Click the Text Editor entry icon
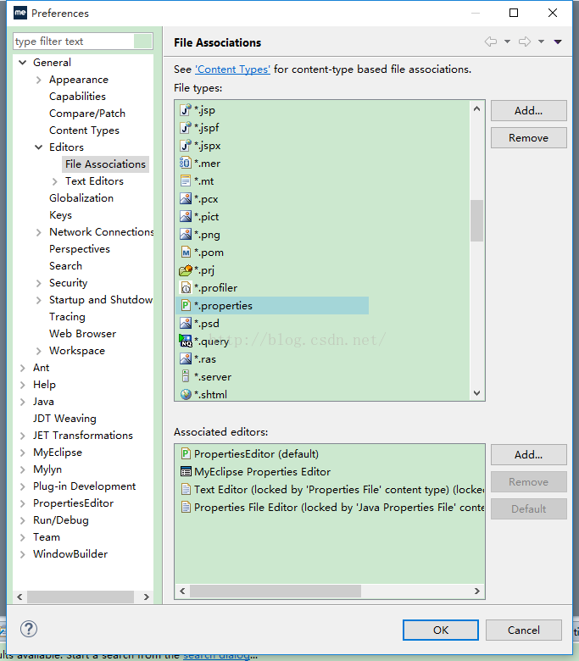Image resolution: width=579 pixels, height=661 pixels. click(186, 489)
